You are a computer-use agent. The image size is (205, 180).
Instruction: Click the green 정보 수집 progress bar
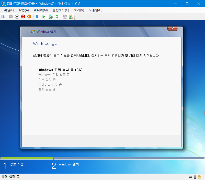pyautogui.click(x=27, y=158)
